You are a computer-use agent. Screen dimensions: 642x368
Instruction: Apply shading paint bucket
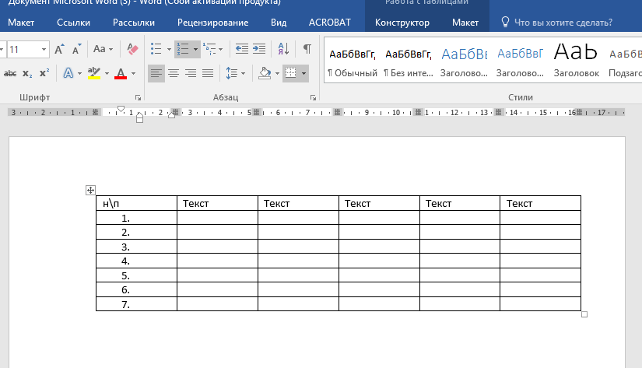(265, 74)
